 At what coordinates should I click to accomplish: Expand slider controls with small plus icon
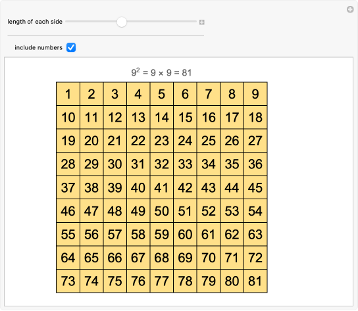[201, 22]
